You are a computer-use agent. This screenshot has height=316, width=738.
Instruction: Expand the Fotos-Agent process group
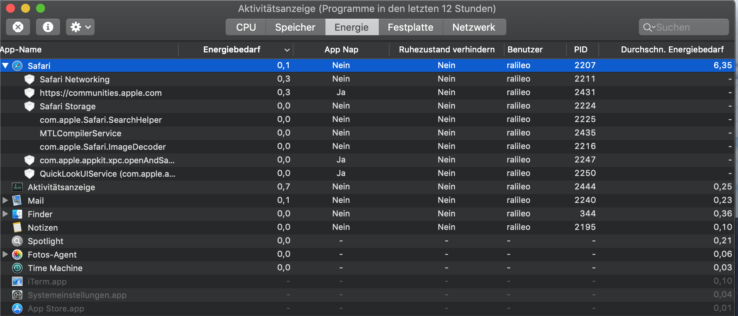(5, 255)
